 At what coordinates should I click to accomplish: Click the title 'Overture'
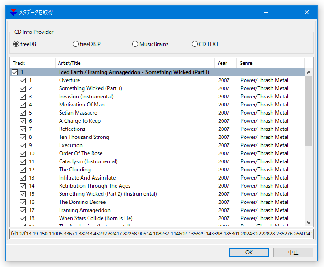[x=69, y=80]
